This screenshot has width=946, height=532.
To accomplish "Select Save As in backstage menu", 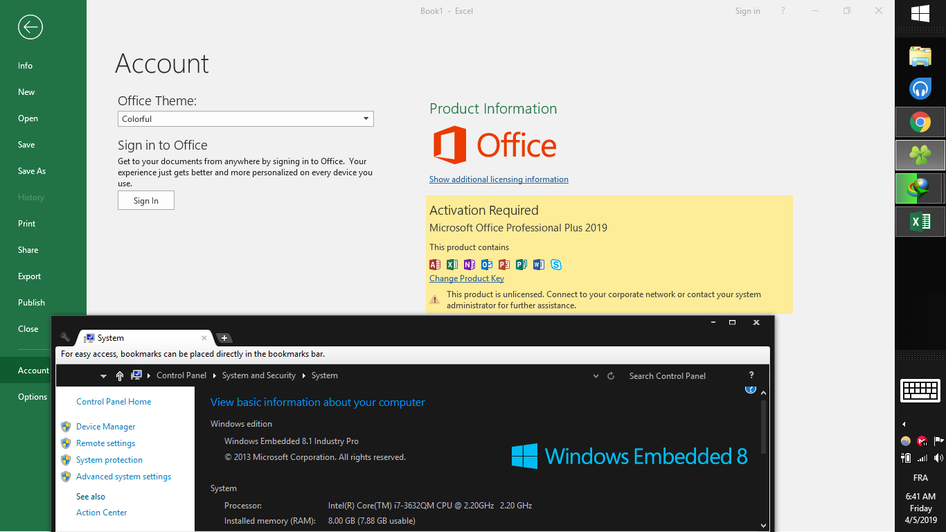I will (x=43, y=171).
